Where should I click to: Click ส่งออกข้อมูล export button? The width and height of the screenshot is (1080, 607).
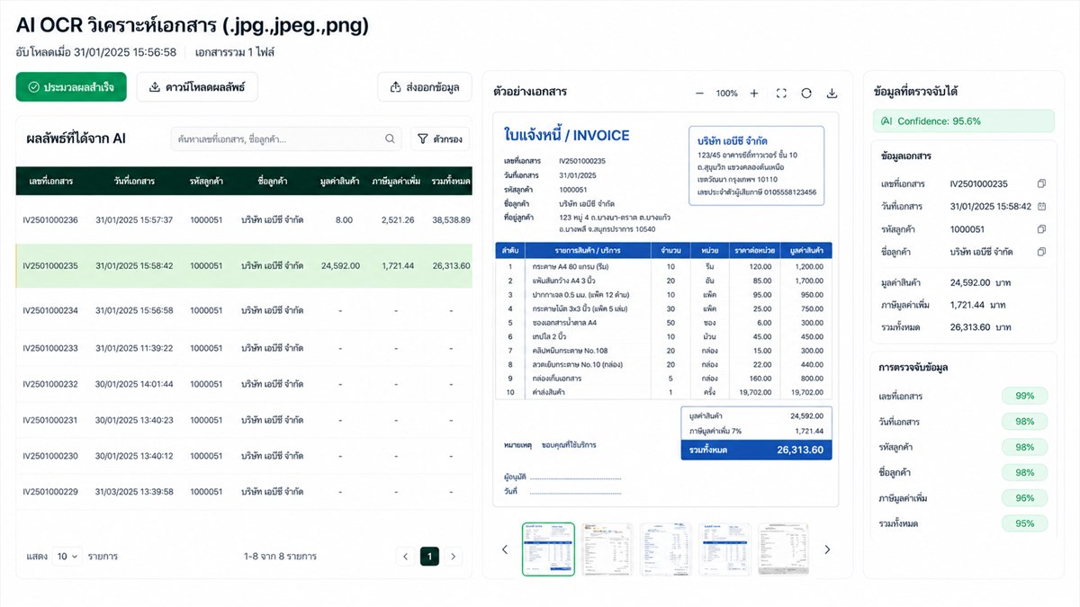click(425, 87)
